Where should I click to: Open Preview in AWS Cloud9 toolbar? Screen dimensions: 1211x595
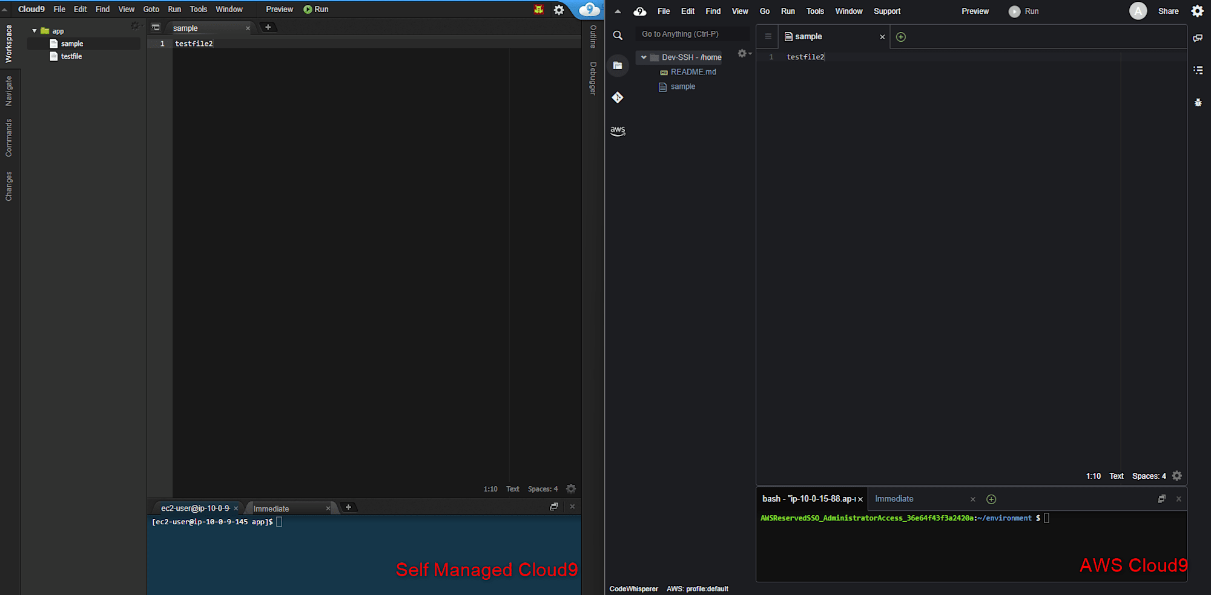(x=975, y=11)
